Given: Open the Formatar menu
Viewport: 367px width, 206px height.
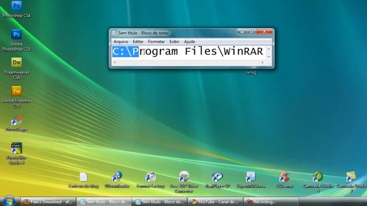Looking at the screenshot, I should (x=157, y=42).
